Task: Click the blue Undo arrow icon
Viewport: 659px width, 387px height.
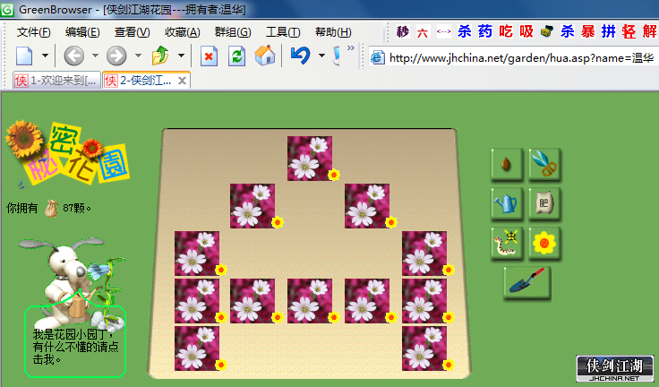Action: [300, 56]
